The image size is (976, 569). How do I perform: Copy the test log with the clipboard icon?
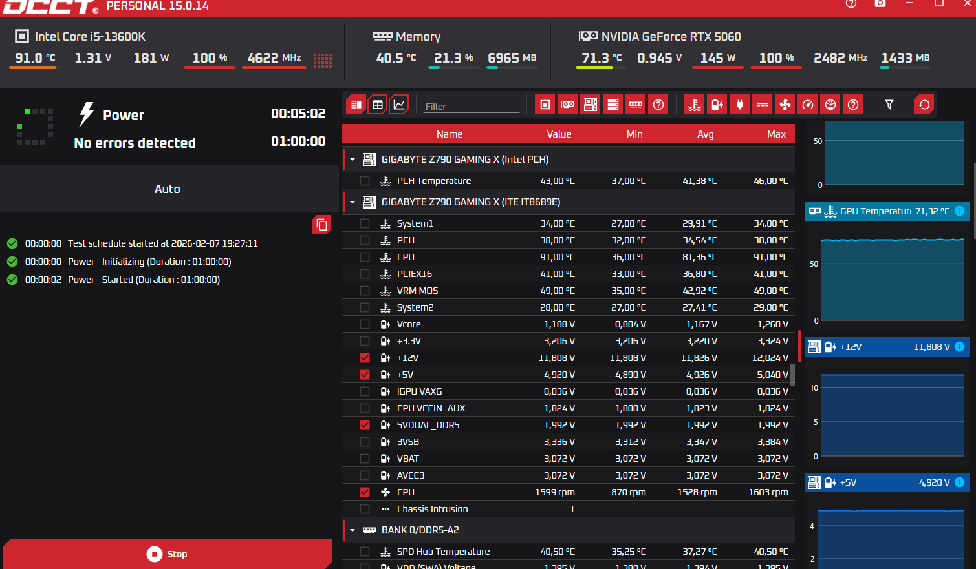click(321, 225)
